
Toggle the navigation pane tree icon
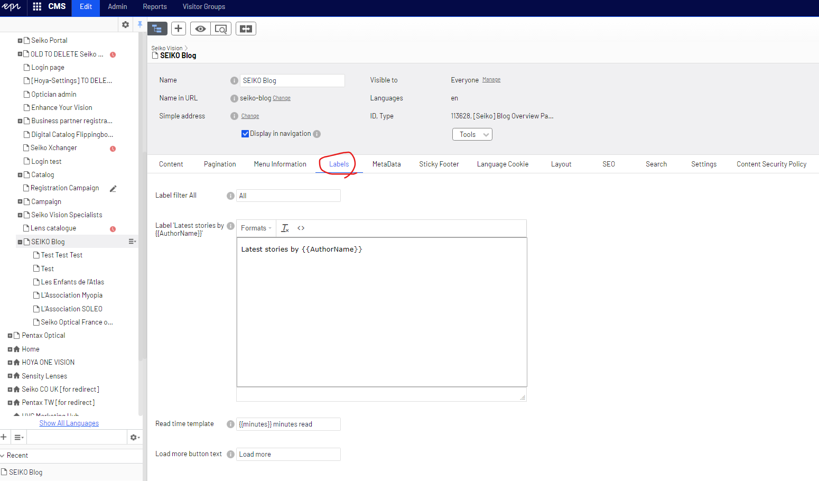(157, 29)
